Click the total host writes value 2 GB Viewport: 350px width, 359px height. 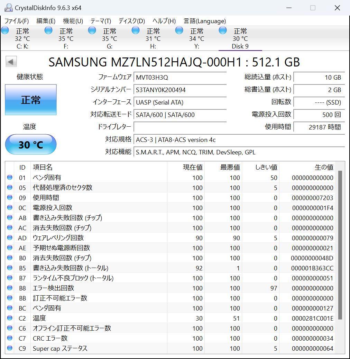319,90
